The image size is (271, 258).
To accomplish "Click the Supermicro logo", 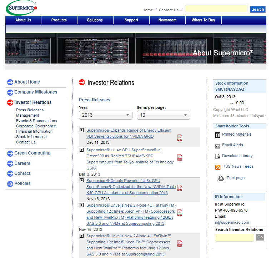I will (x=21, y=7).
